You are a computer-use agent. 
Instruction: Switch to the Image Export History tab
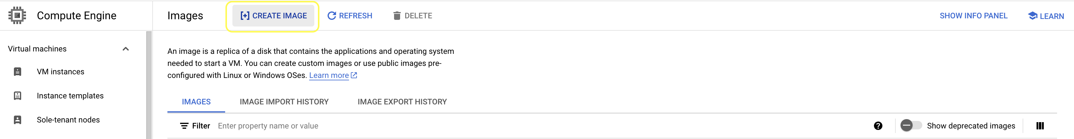pos(402,102)
